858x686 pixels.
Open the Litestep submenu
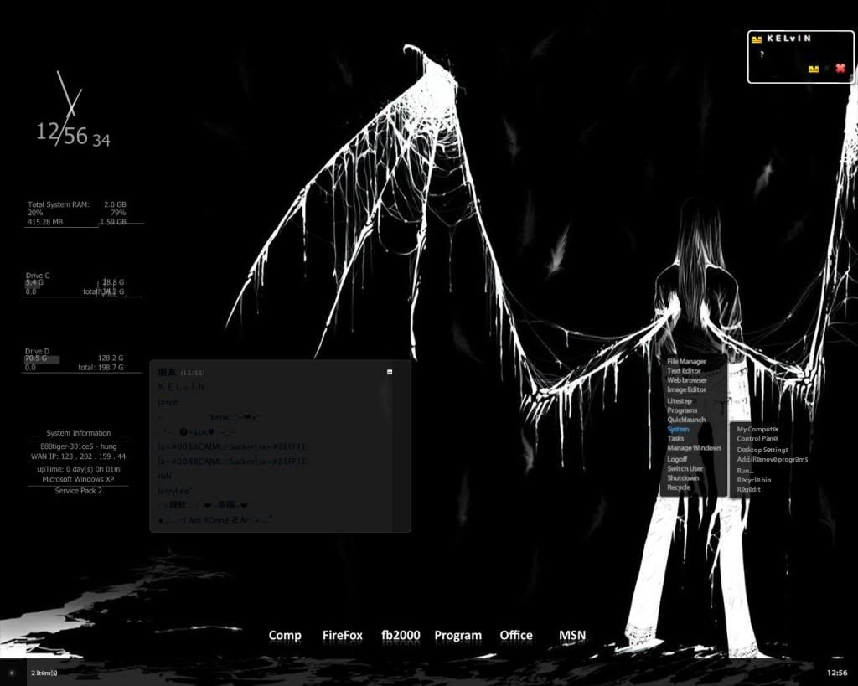[x=679, y=401]
